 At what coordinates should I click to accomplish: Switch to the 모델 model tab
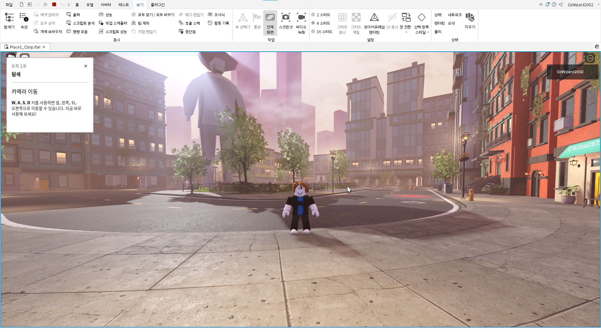click(x=90, y=5)
